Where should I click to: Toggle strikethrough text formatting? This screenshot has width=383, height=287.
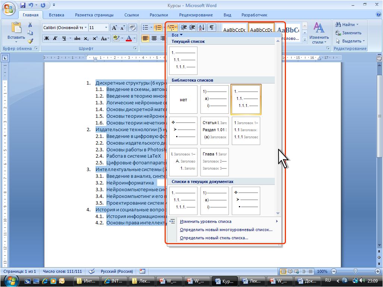[77, 38]
